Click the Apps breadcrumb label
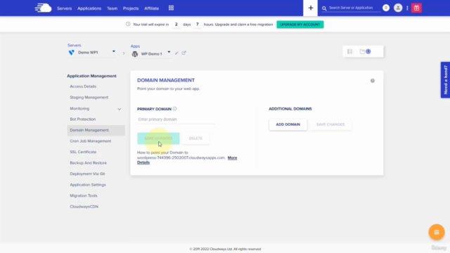 click(x=135, y=46)
